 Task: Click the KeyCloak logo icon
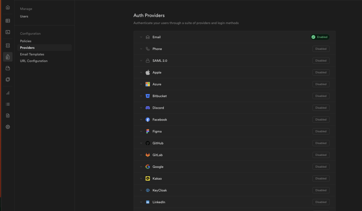(148, 190)
